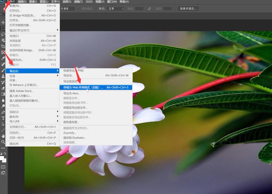Image resolution: width=272 pixels, height=194 pixels.
Task: Open the 图像(I) menu
Action: click(33, 1)
